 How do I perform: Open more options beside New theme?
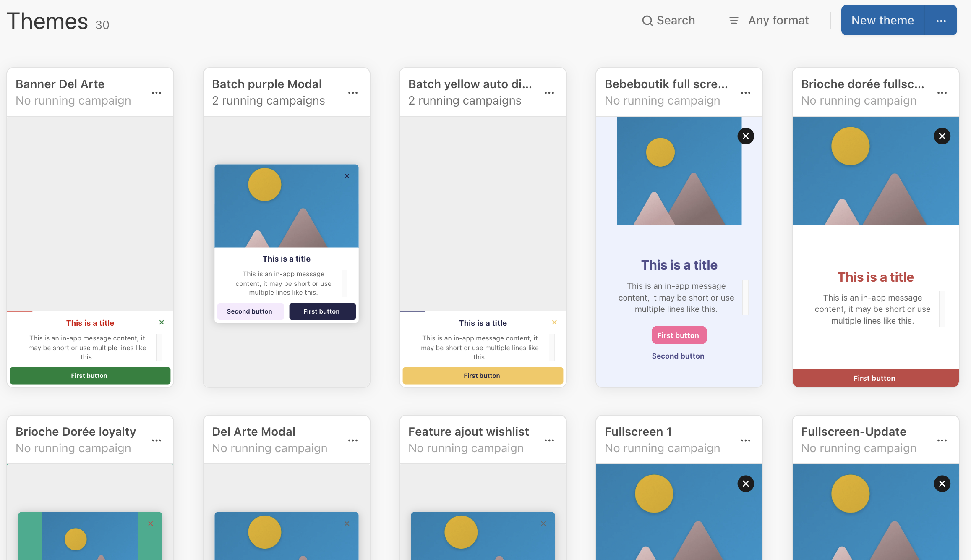click(x=941, y=21)
